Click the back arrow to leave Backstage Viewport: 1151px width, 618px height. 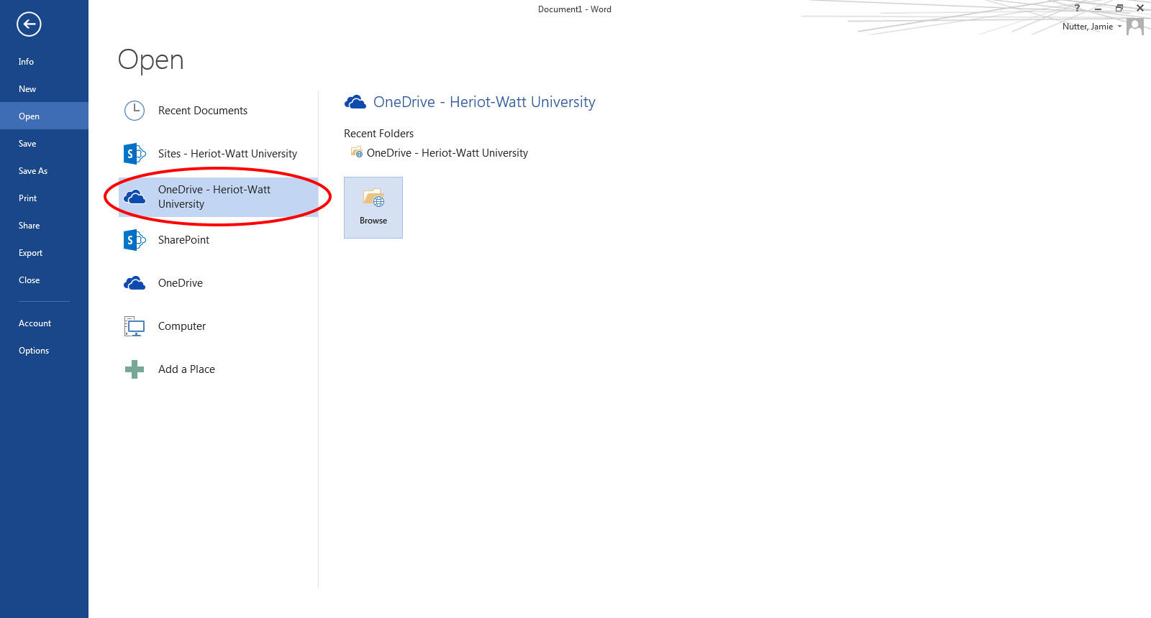29,24
